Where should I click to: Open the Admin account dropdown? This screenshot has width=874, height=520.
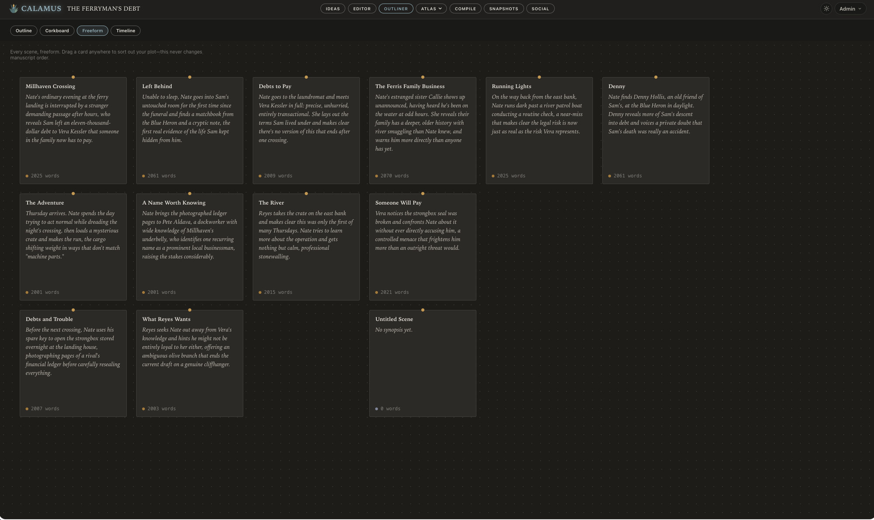pos(850,9)
